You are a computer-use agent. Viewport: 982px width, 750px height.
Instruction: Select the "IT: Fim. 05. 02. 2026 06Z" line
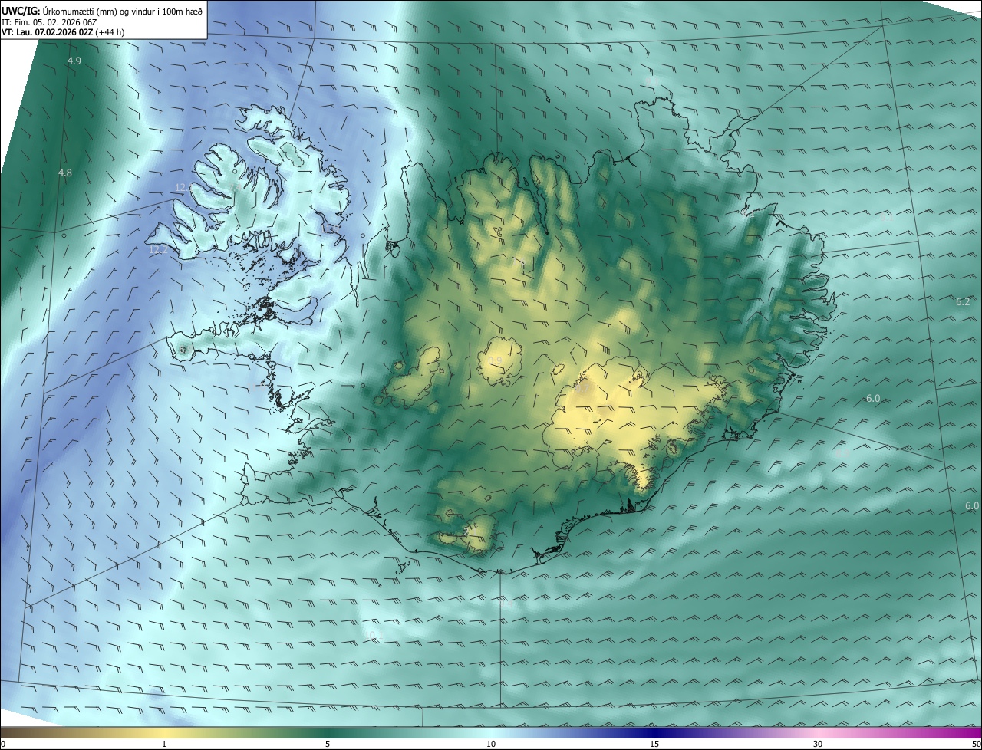point(48,21)
